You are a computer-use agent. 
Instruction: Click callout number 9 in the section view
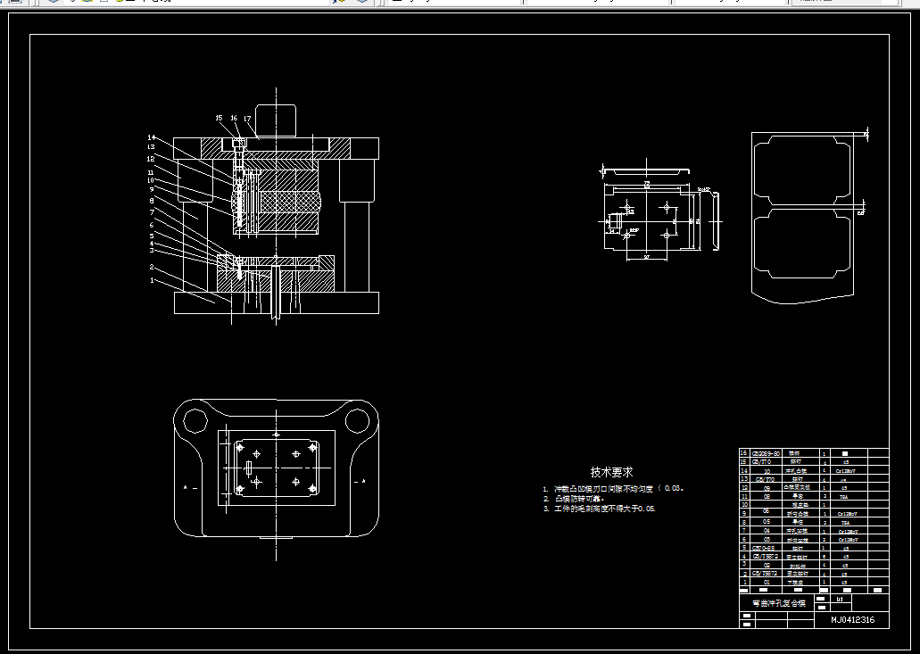(152, 189)
